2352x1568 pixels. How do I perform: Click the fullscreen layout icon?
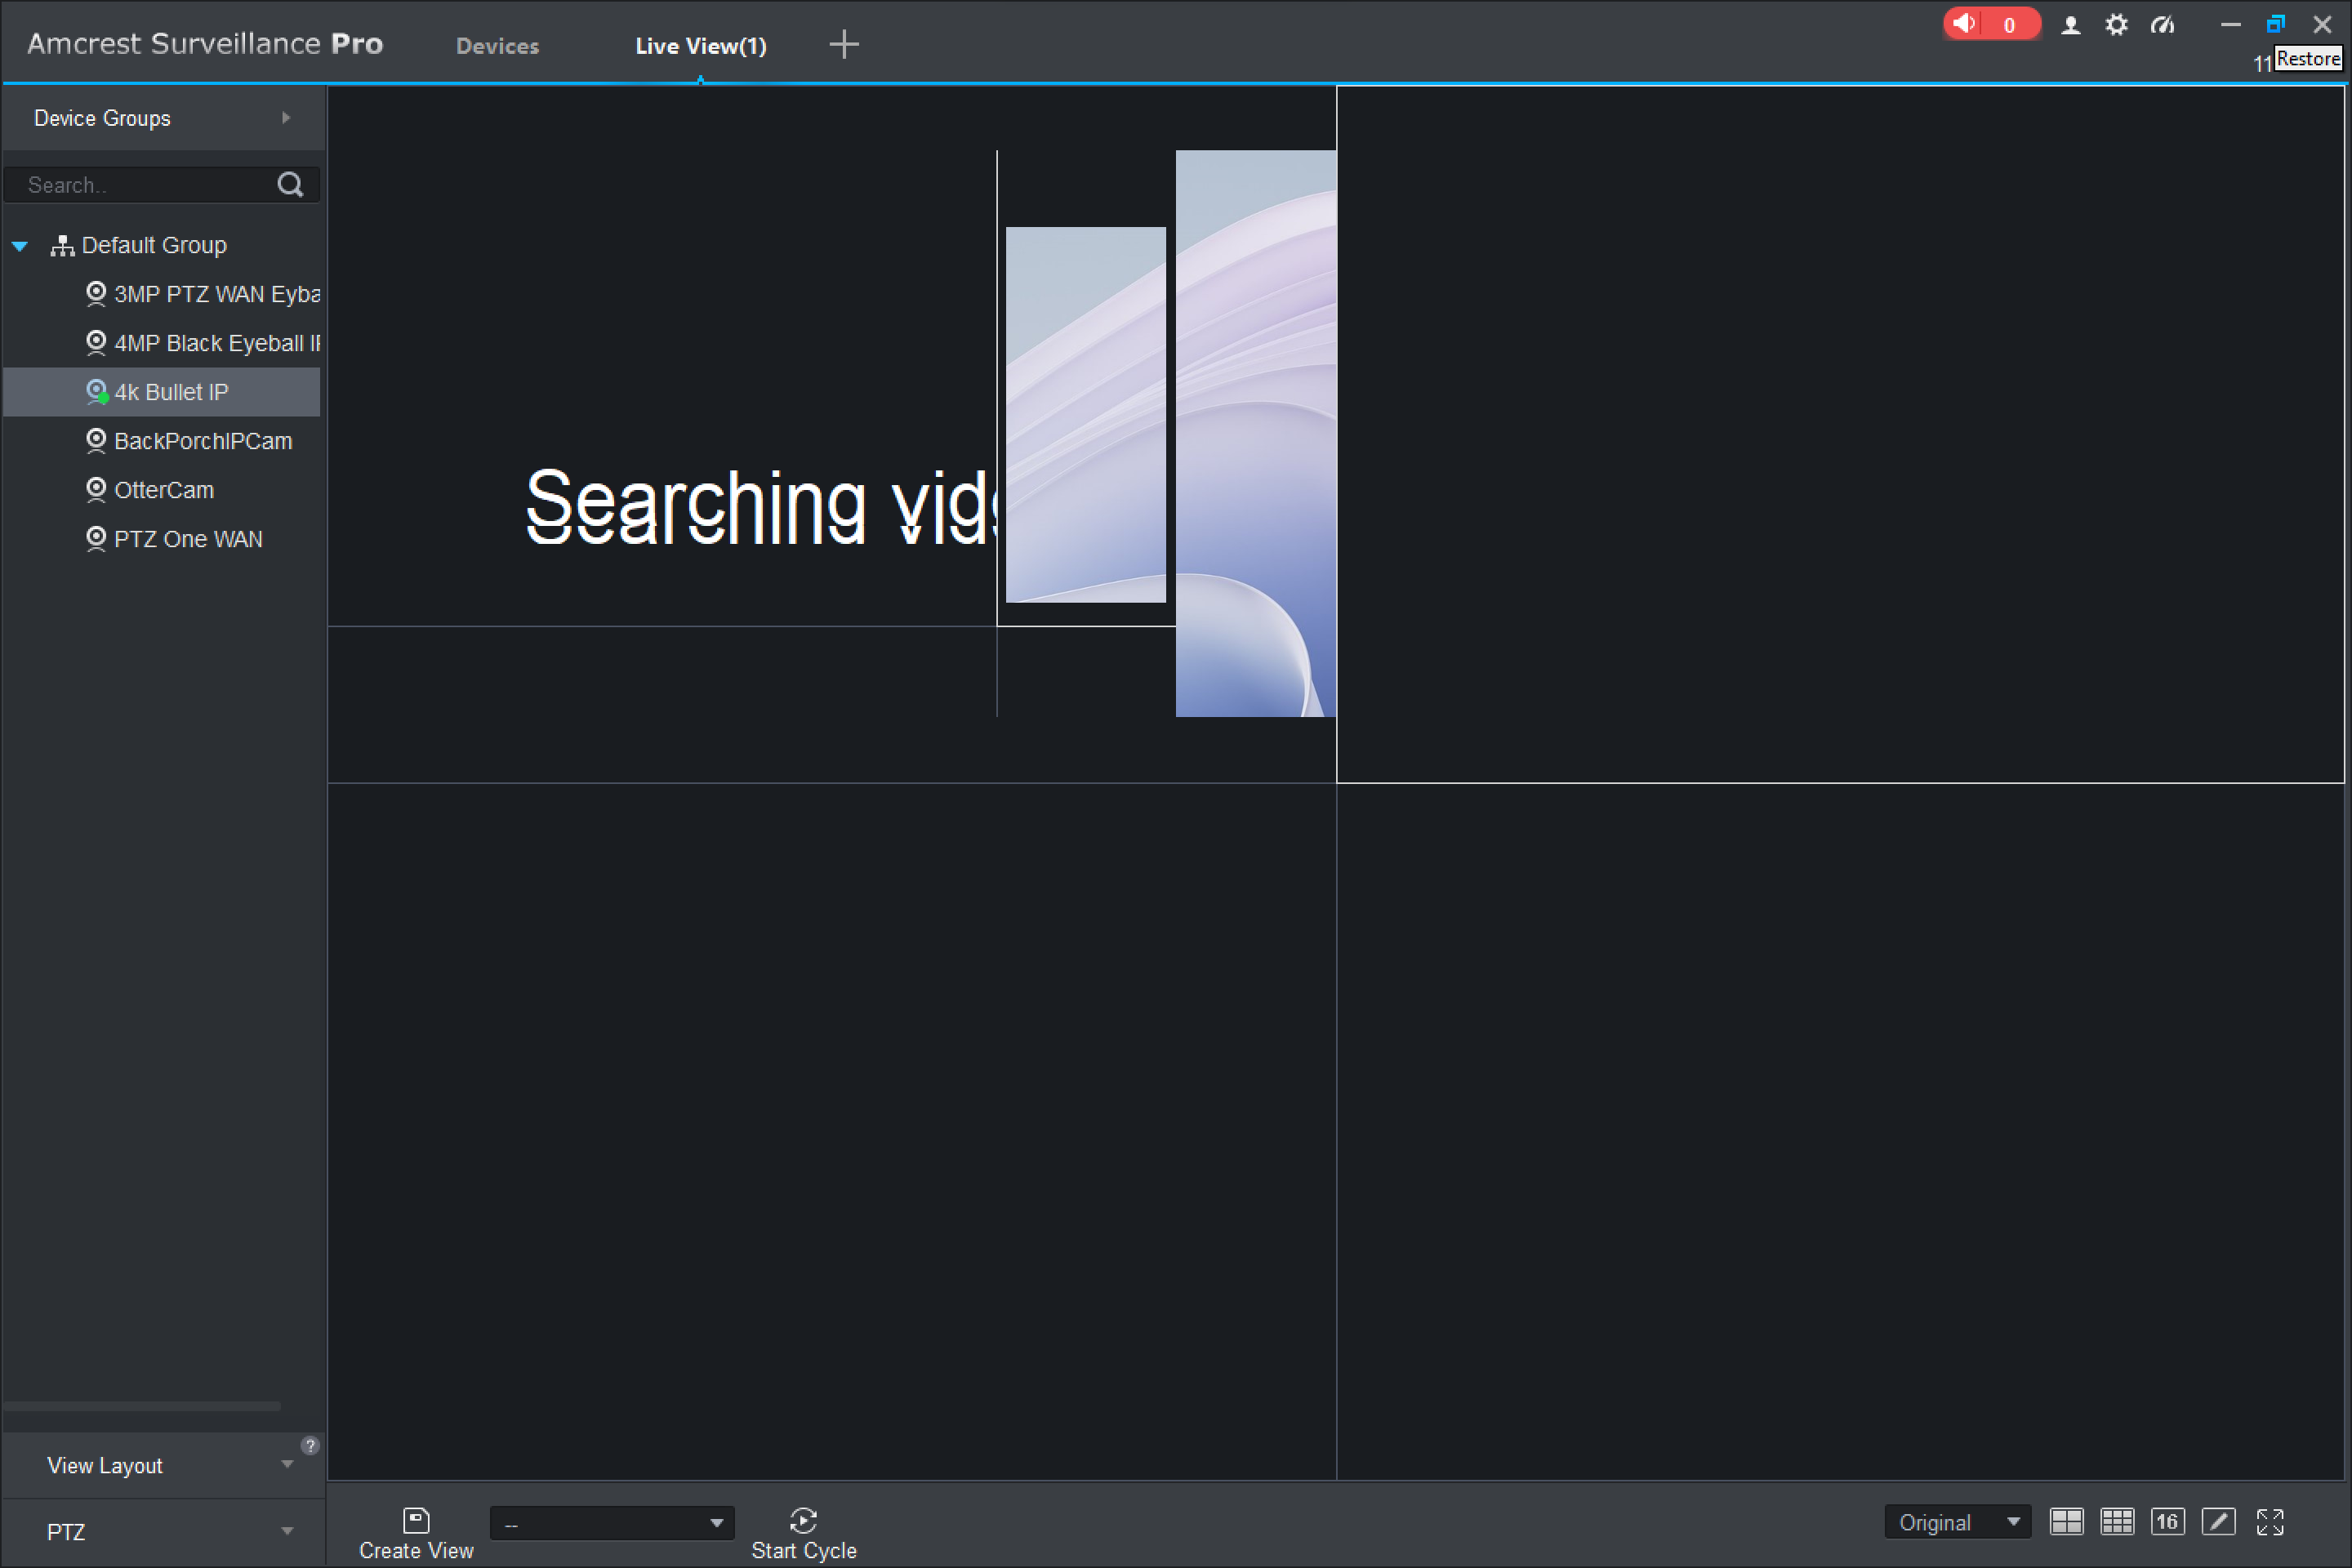point(2270,1521)
